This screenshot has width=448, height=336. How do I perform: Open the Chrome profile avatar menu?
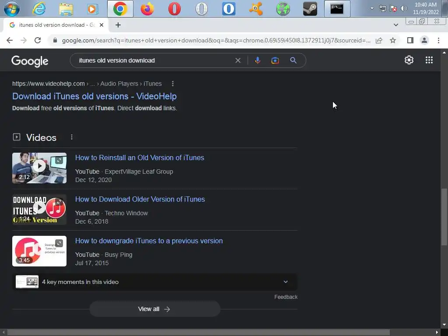click(424, 40)
